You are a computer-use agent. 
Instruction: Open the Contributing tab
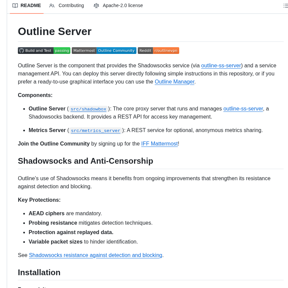(x=71, y=6)
